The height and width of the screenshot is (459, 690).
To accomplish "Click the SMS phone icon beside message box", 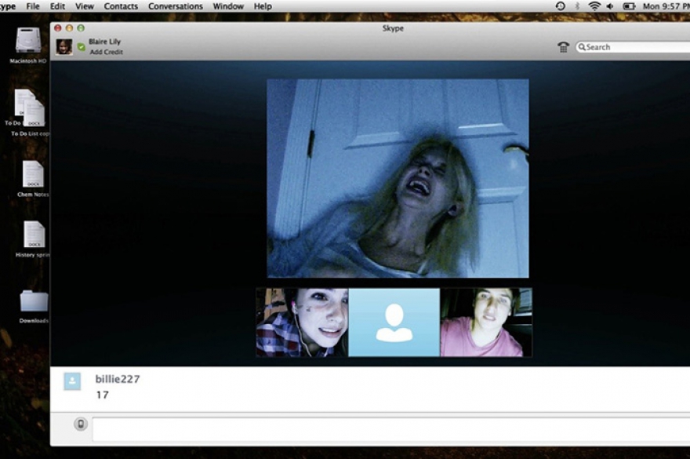I will pyautogui.click(x=80, y=424).
